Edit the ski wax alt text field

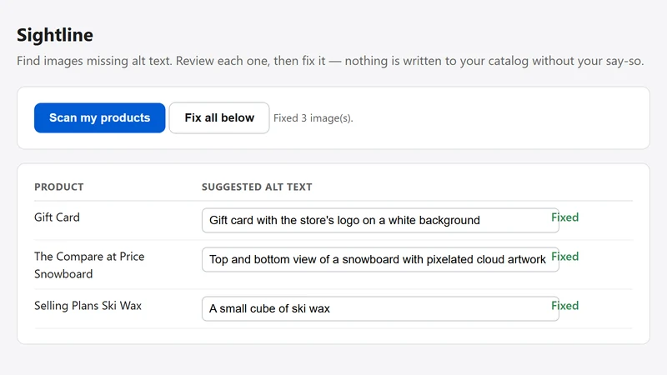(x=380, y=308)
